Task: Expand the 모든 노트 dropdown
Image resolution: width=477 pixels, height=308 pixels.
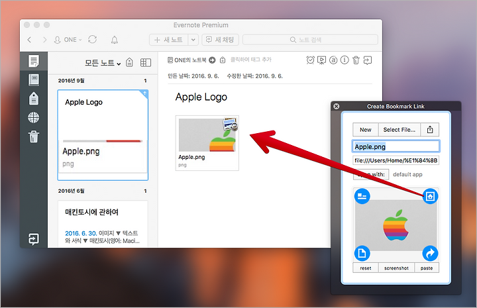Action: [x=103, y=63]
